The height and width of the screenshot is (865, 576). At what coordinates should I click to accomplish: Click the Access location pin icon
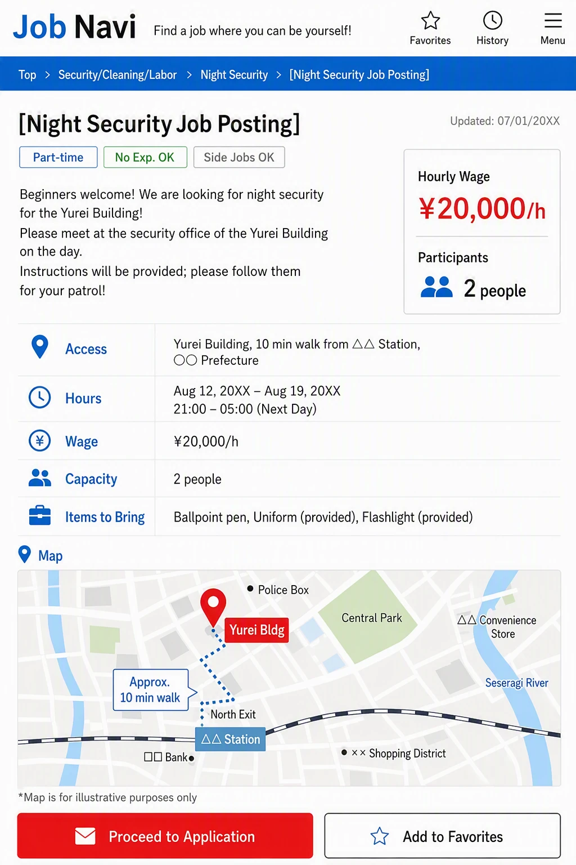40,347
